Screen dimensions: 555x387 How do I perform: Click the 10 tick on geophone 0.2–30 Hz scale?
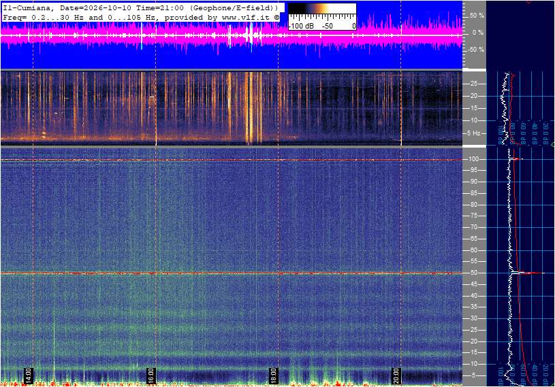coord(473,120)
